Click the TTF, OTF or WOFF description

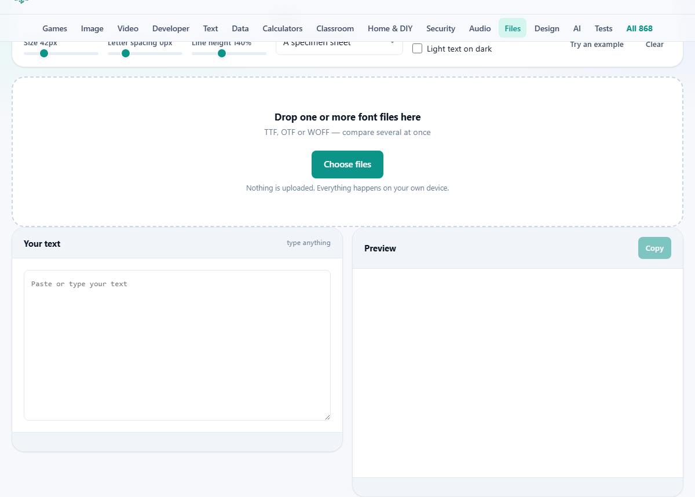click(348, 132)
